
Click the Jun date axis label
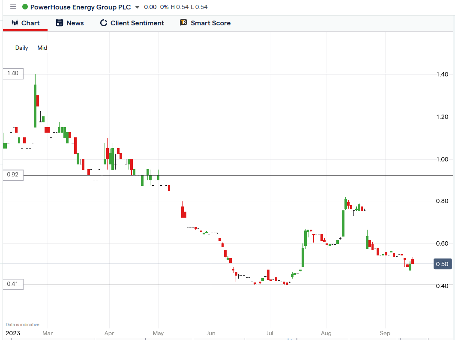click(211, 333)
